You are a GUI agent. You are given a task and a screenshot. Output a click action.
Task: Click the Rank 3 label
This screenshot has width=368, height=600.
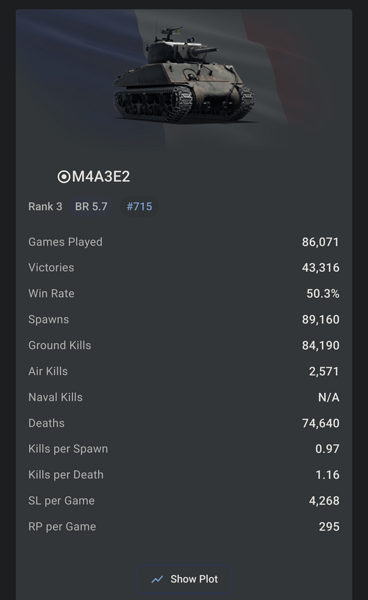point(45,206)
